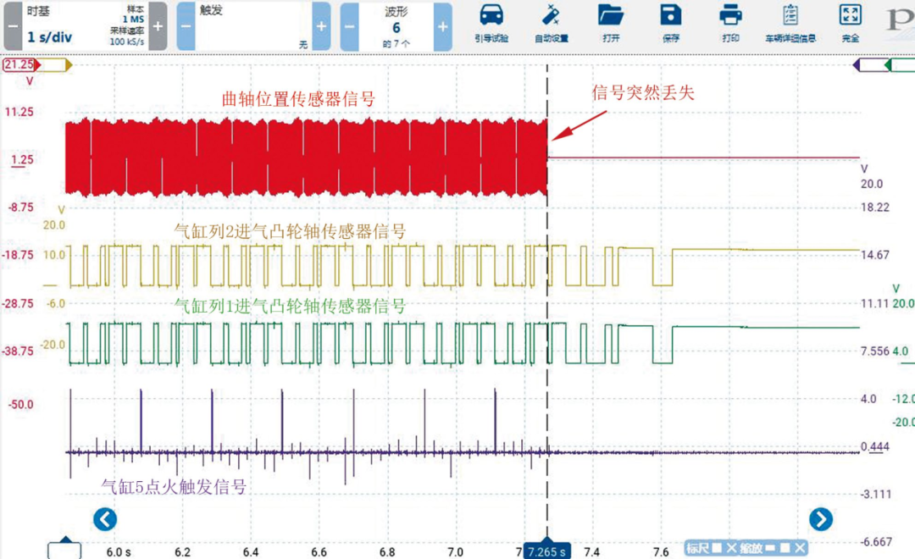Screen dimensions: 915x559
Task: Open the 引导试验 guided tests car icon
Action: pos(491,24)
